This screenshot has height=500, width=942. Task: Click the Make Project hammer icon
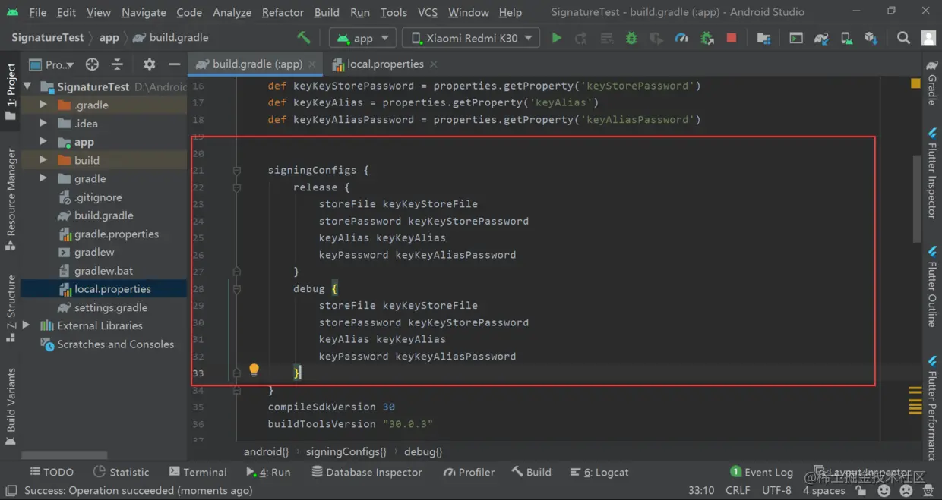pyautogui.click(x=304, y=38)
